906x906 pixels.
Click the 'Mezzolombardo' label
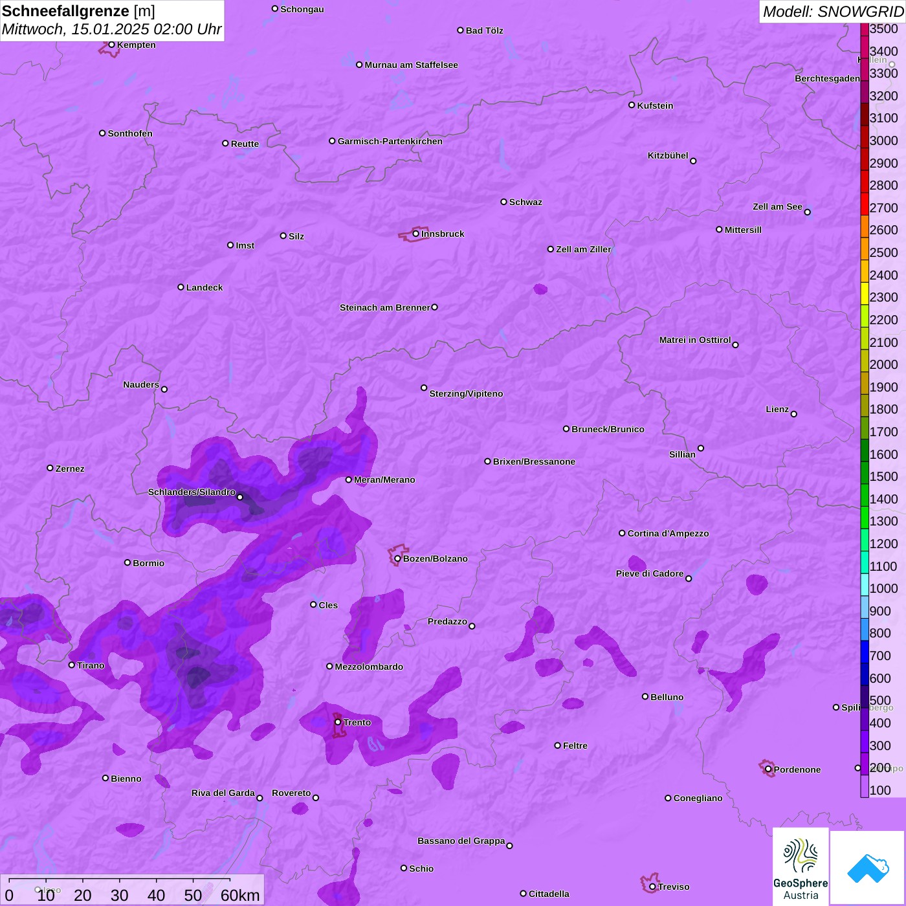(x=369, y=667)
